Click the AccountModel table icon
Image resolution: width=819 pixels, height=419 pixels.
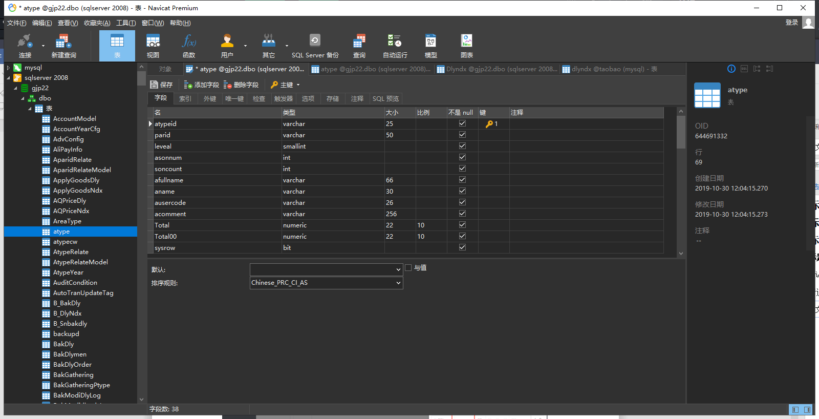(46, 119)
